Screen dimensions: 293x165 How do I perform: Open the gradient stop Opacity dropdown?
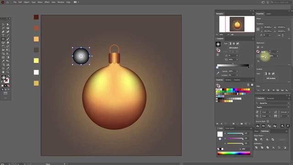237,71
